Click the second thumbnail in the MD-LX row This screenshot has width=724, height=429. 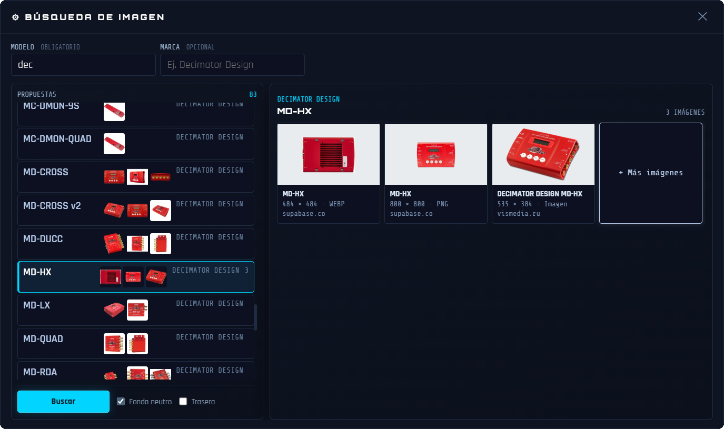[x=137, y=310]
